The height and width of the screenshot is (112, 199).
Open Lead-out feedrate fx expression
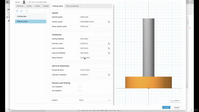coord(109,53)
